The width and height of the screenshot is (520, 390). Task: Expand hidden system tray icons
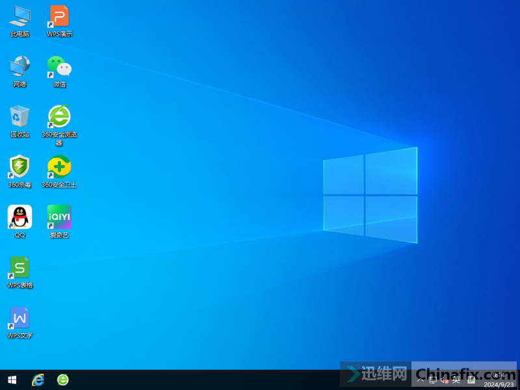[x=420, y=380]
